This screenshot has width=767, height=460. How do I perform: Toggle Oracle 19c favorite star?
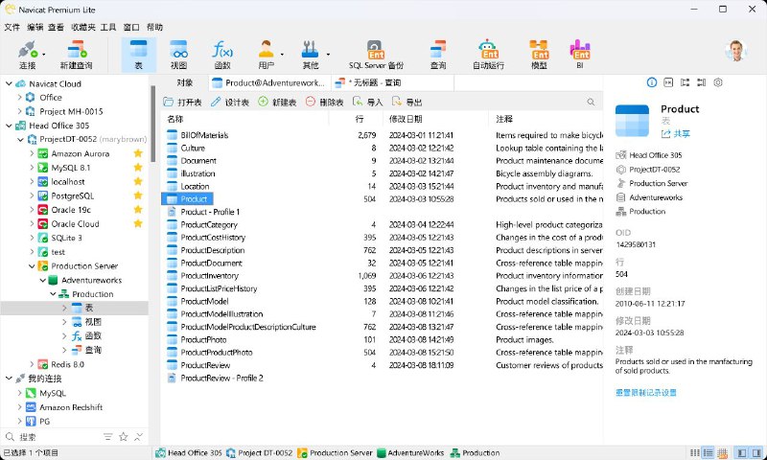click(x=138, y=210)
